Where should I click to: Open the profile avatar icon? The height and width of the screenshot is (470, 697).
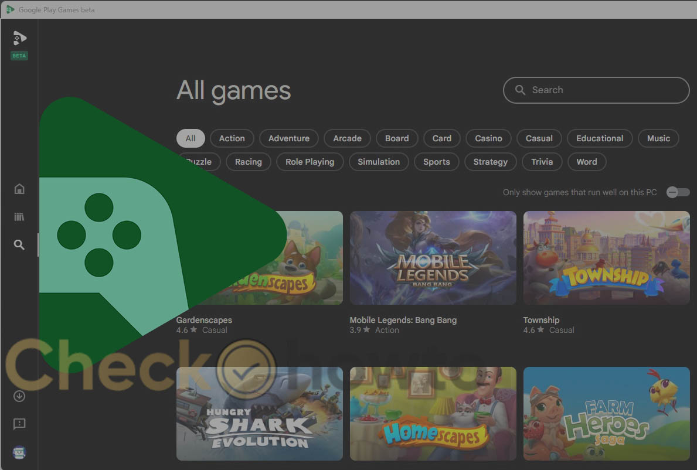(19, 452)
